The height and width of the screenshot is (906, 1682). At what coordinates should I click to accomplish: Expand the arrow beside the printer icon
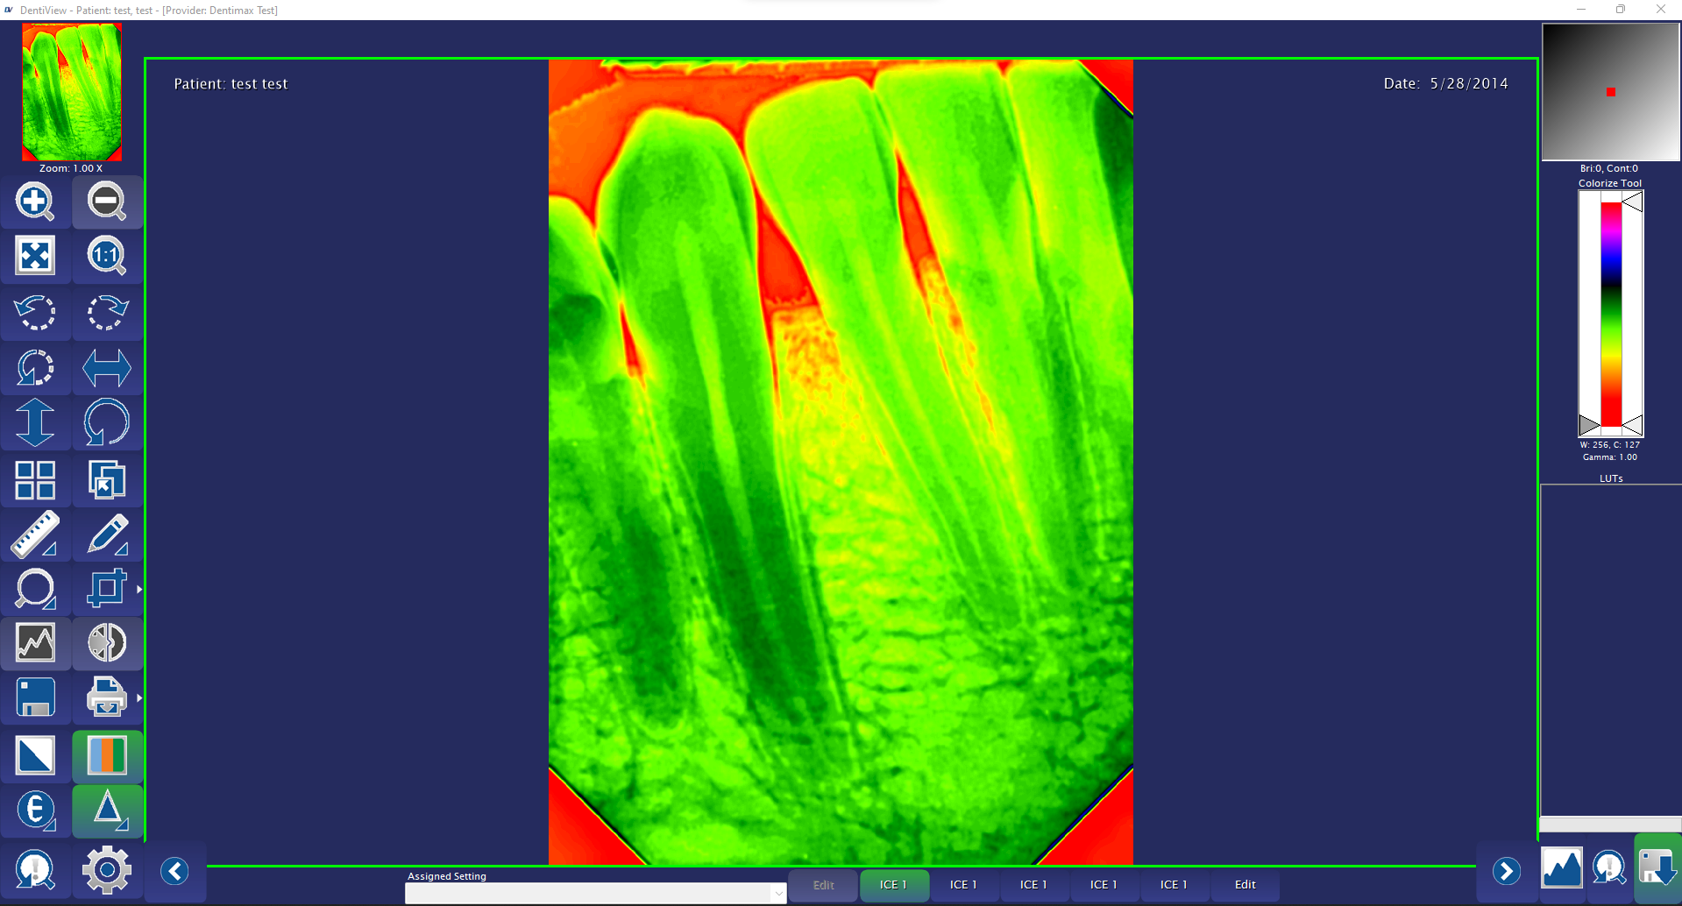point(139,698)
